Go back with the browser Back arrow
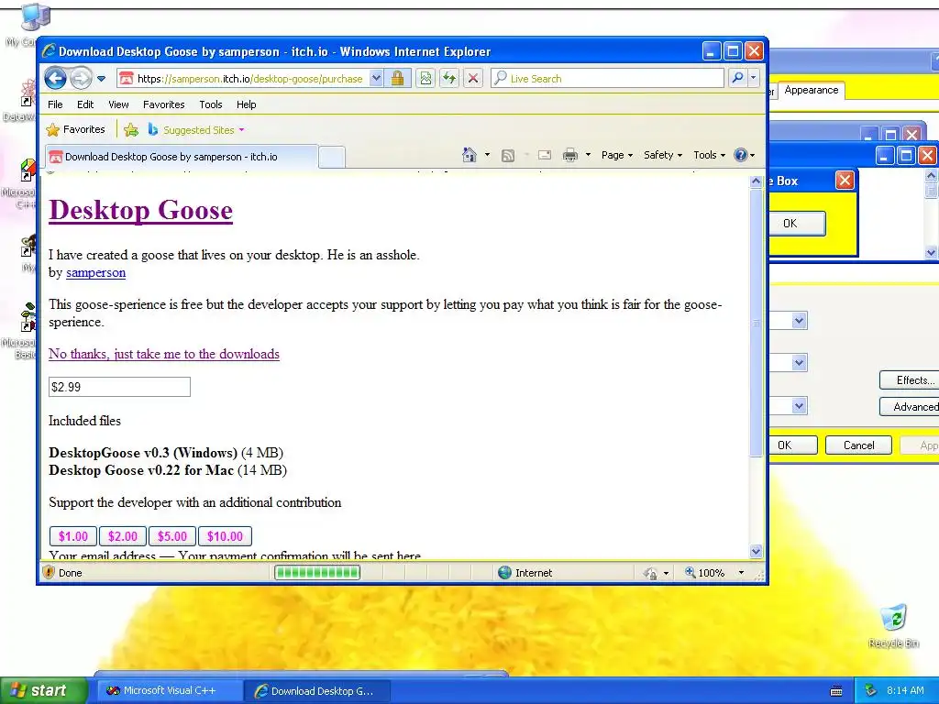Screen dimensions: 939x704 coord(55,78)
